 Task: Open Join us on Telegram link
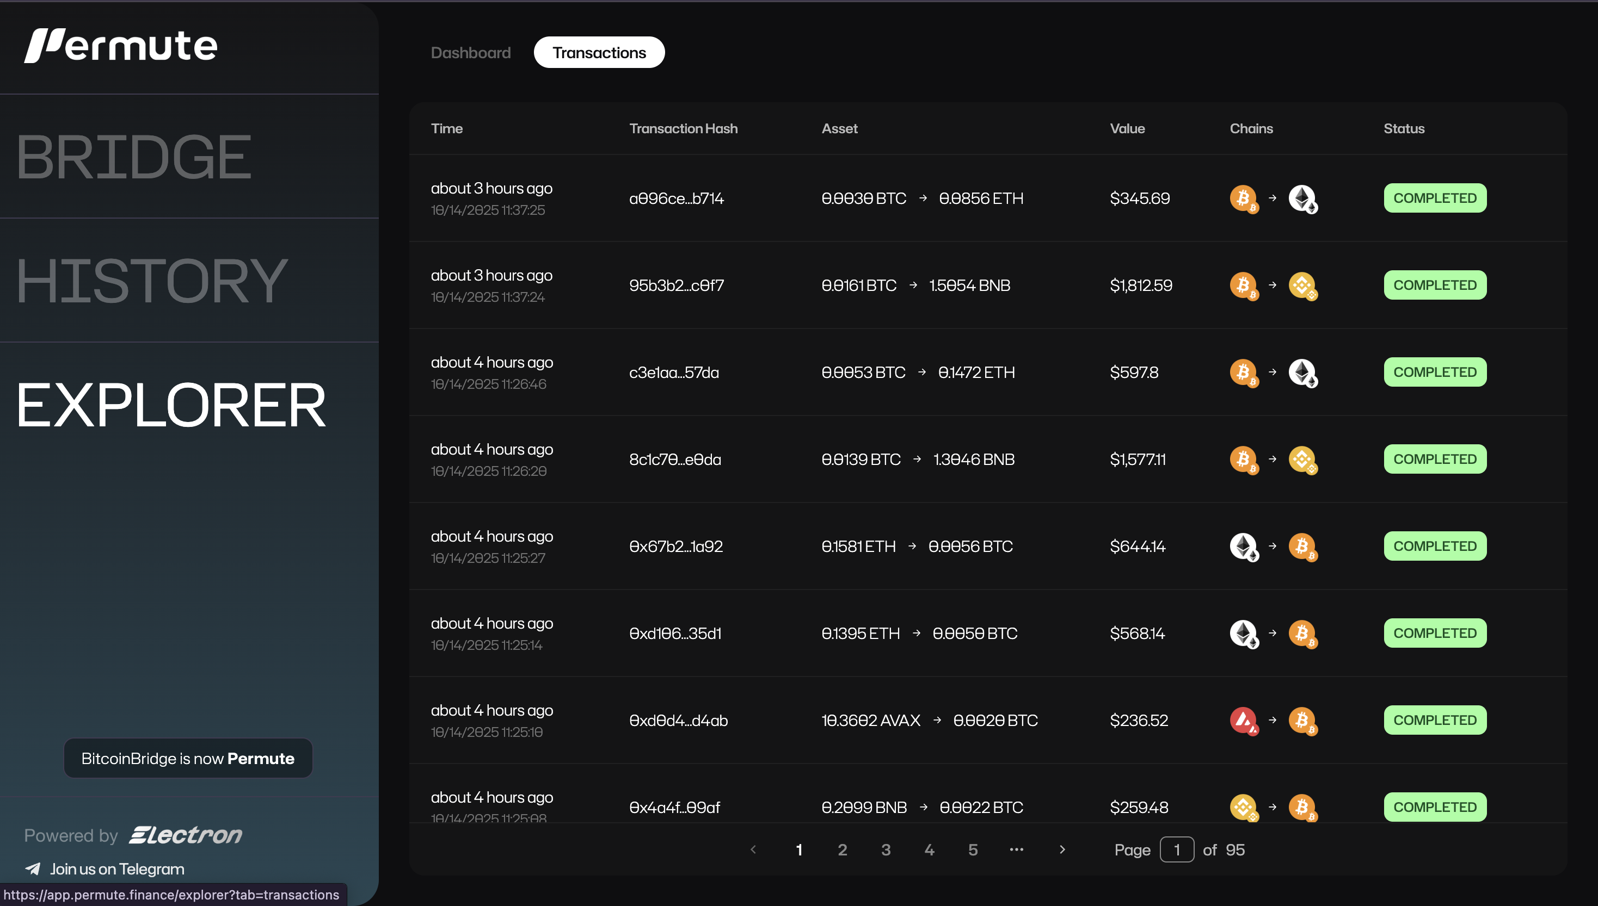116,868
